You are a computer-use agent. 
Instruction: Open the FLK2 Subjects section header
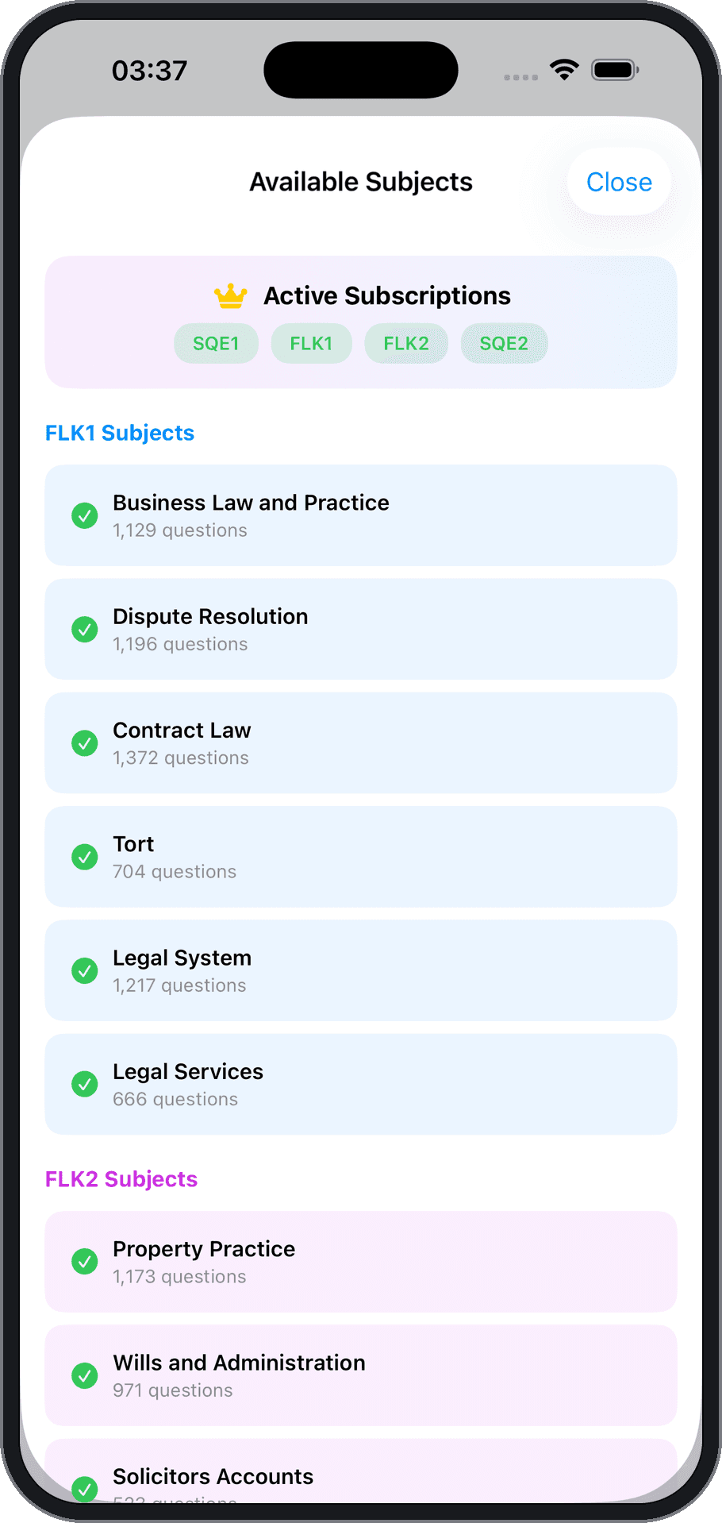coord(121,1179)
